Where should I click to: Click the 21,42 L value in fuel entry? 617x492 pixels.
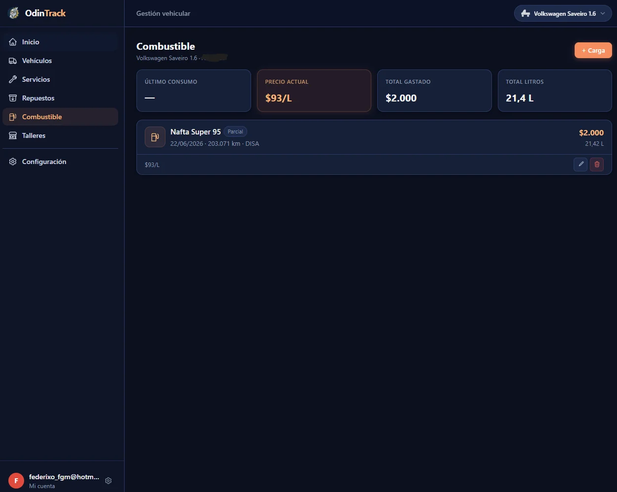click(x=594, y=144)
